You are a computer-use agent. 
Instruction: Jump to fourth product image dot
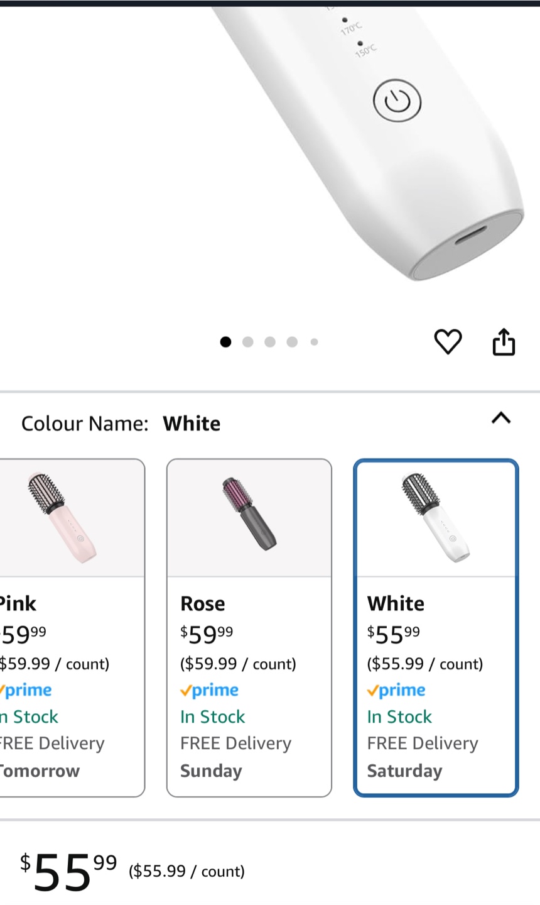(x=292, y=342)
